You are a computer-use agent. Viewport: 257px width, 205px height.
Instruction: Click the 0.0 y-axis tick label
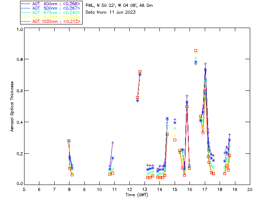point(20,183)
